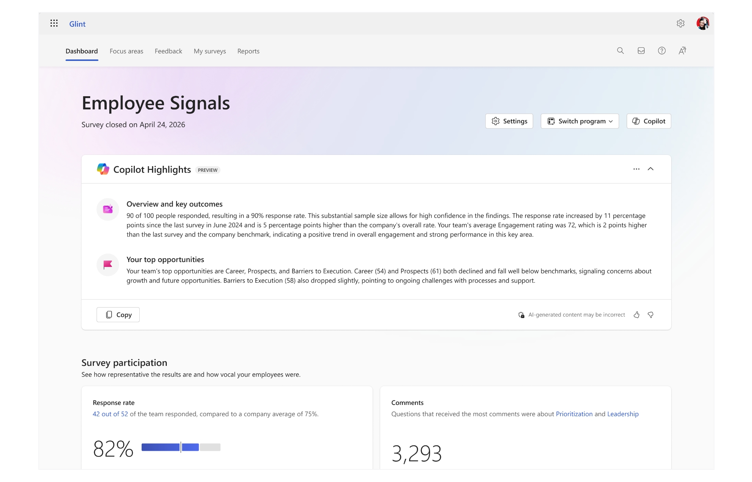Open the Reports tab

tap(248, 51)
